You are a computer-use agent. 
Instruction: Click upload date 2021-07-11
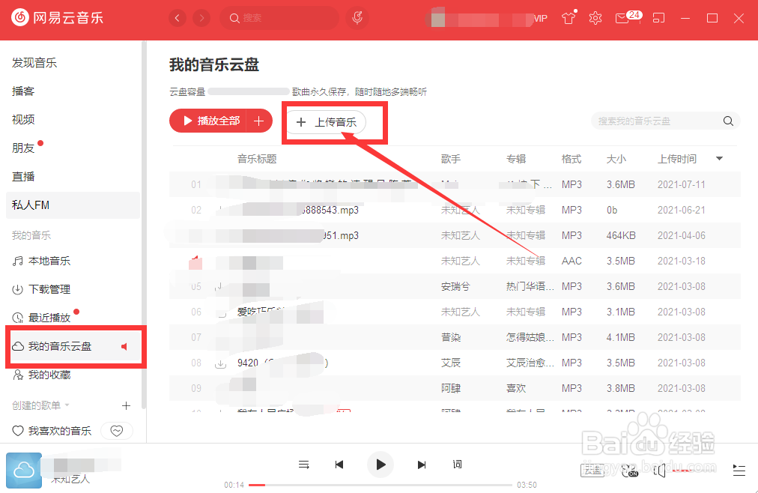[681, 184]
